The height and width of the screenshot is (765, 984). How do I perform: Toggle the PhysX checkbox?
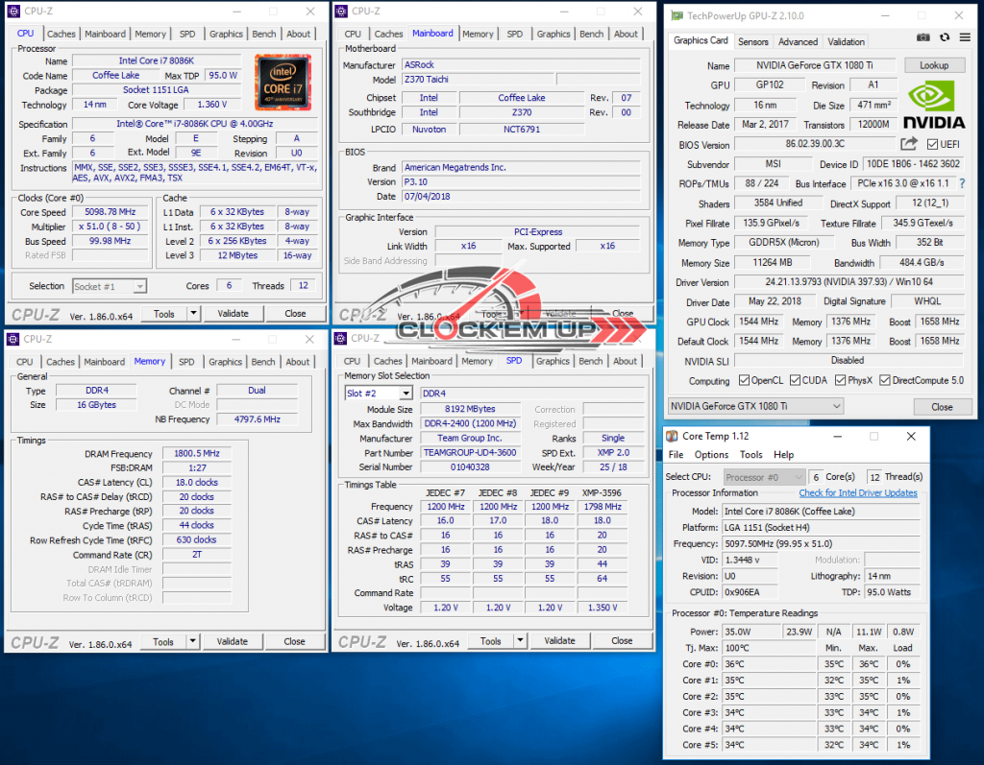[841, 381]
